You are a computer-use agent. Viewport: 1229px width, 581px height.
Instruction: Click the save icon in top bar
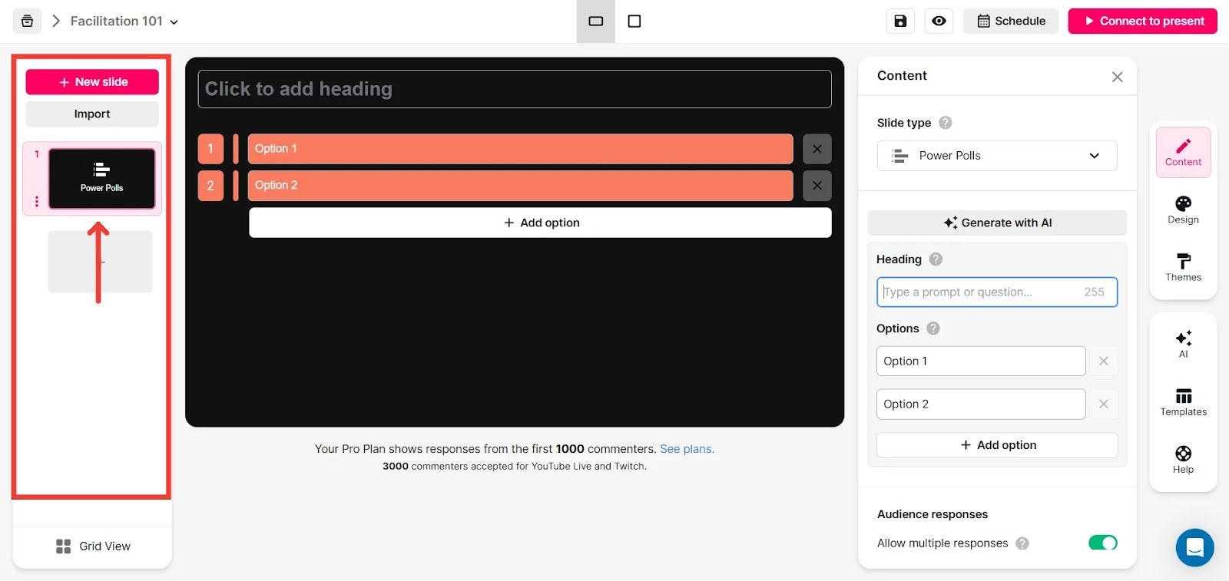[900, 21]
